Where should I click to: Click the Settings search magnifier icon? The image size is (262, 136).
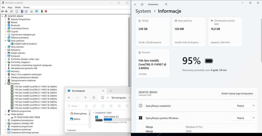(x=166, y=4)
